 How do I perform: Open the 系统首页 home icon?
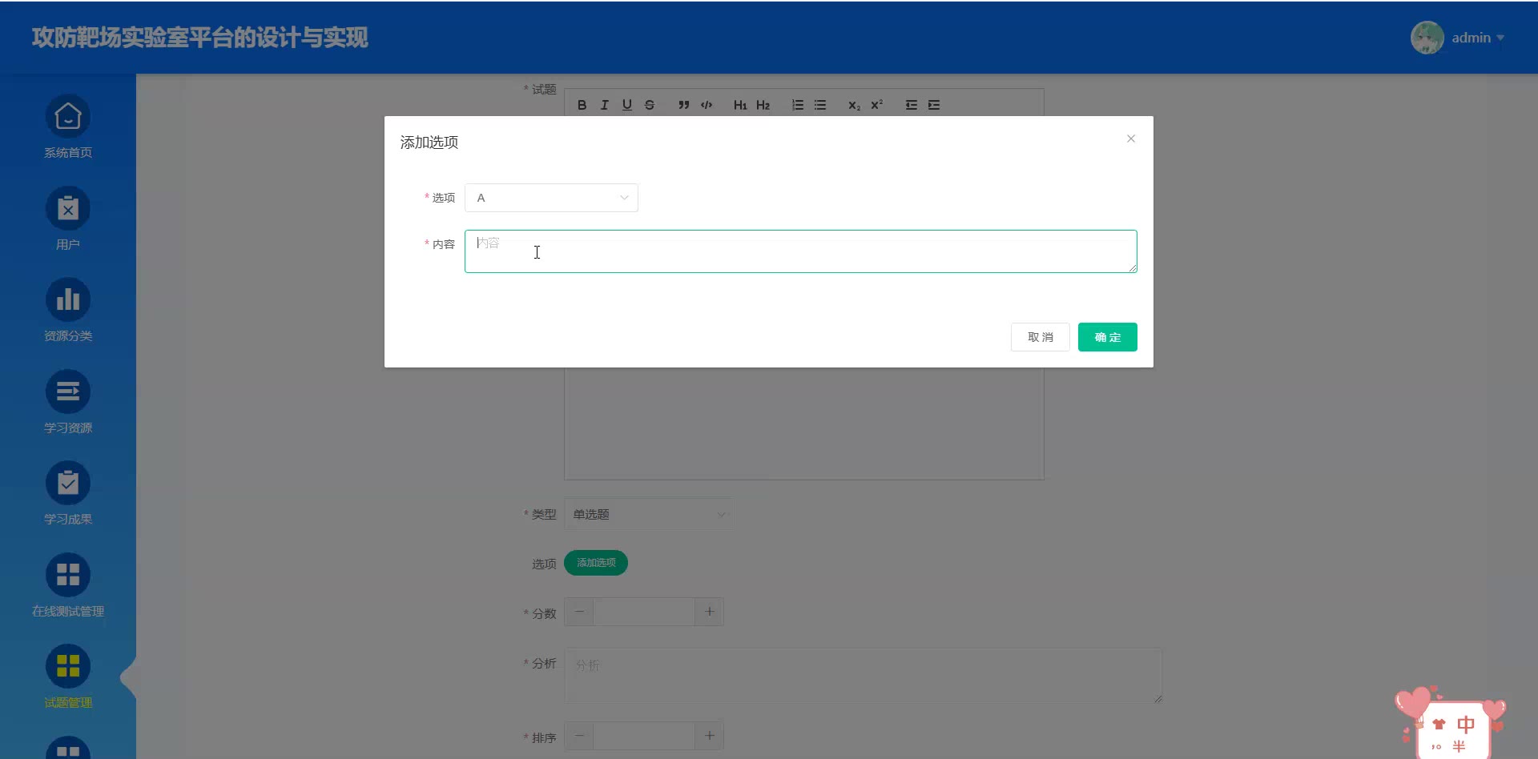point(68,117)
